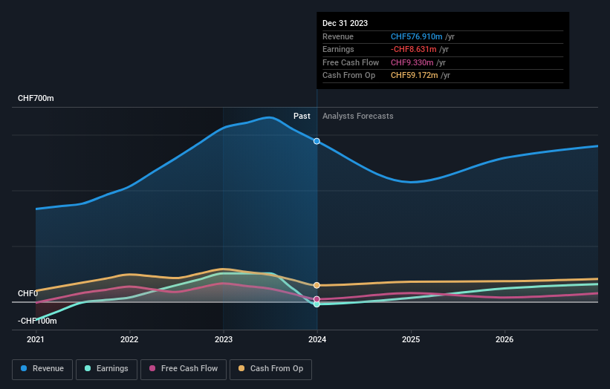Click the CHF9.330m free cash flow value
This screenshot has width=610, height=389.
(x=412, y=62)
